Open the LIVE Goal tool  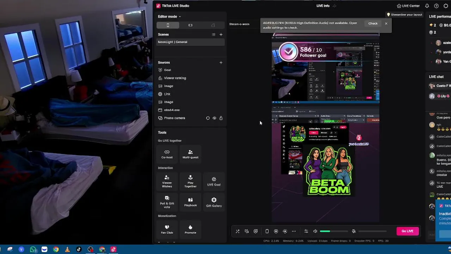tap(214, 181)
